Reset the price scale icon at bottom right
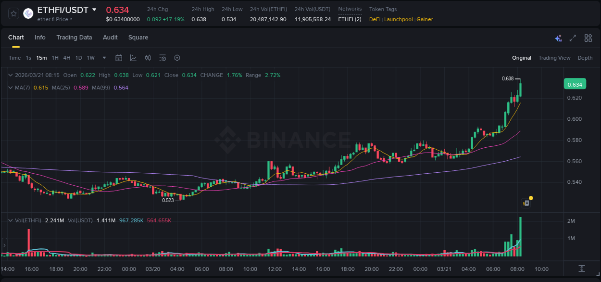Viewport: 601px width, 282px height. click(x=582, y=268)
